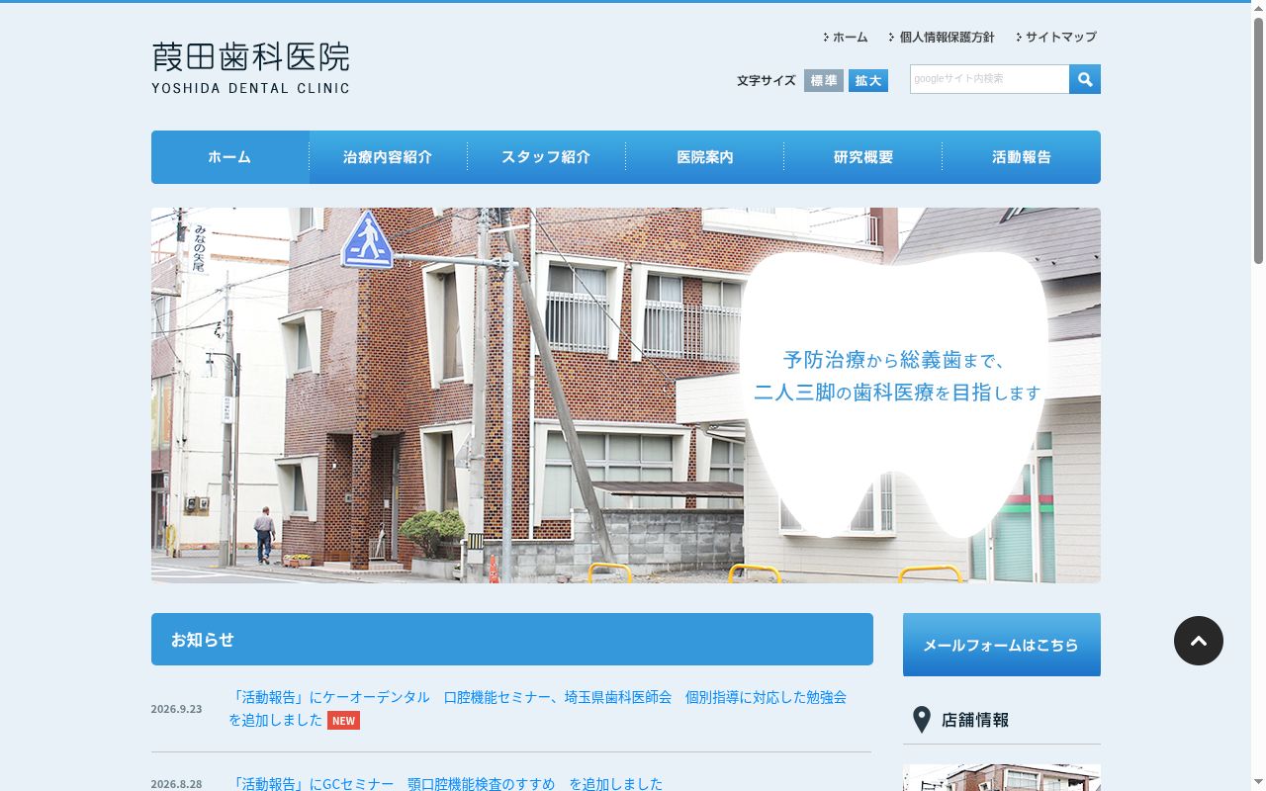This screenshot has height=791, width=1266.
Task: Click the magnifier search button
Action: 1085,79
